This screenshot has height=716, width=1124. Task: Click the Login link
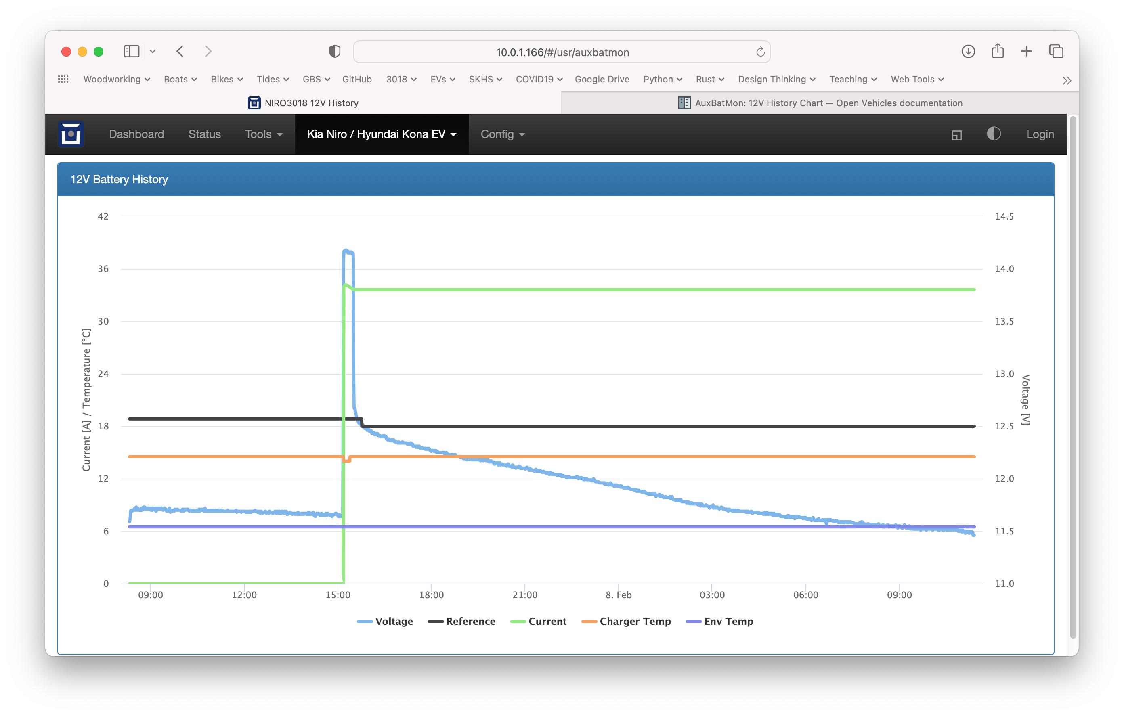(1040, 134)
